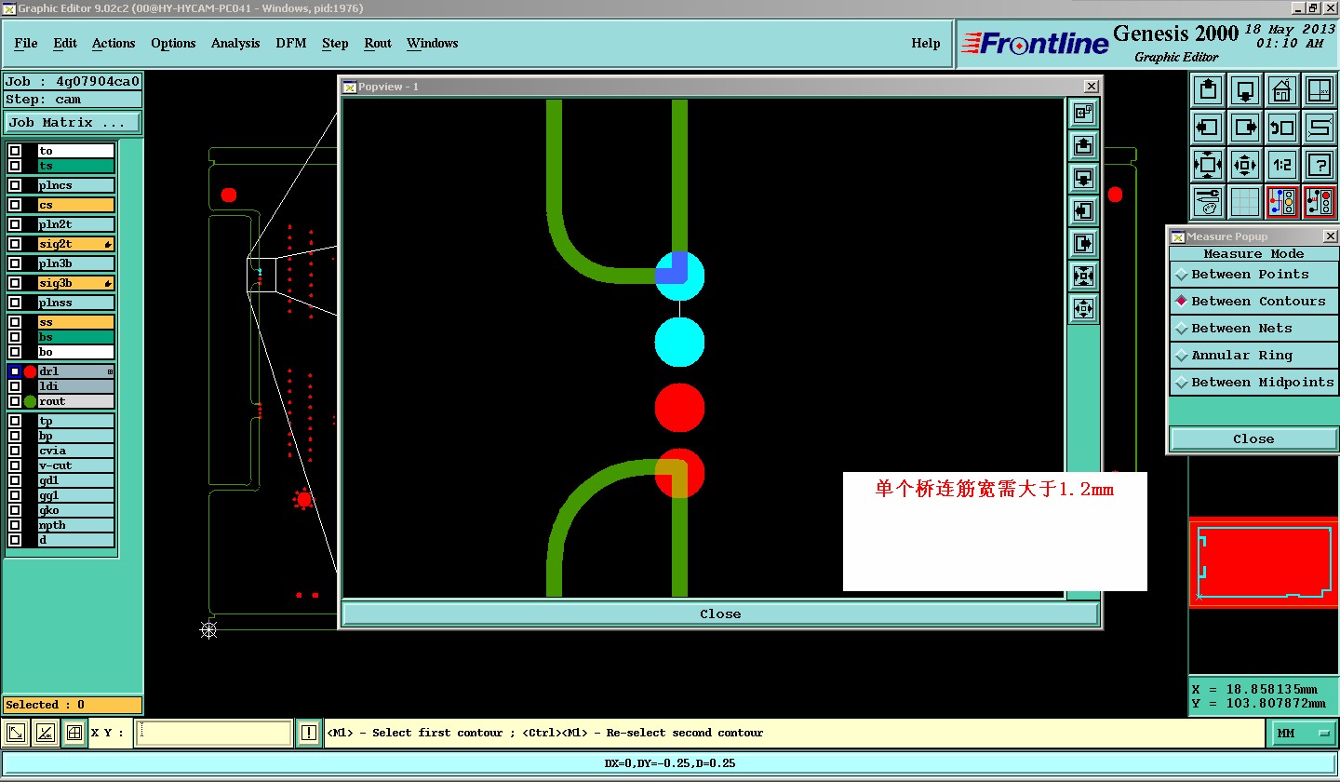Select the 'npth' layer name
Screen dimensions: 1340x782
pos(76,525)
